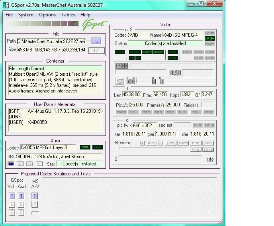Click the SVCD resizing button

tap(183, 143)
